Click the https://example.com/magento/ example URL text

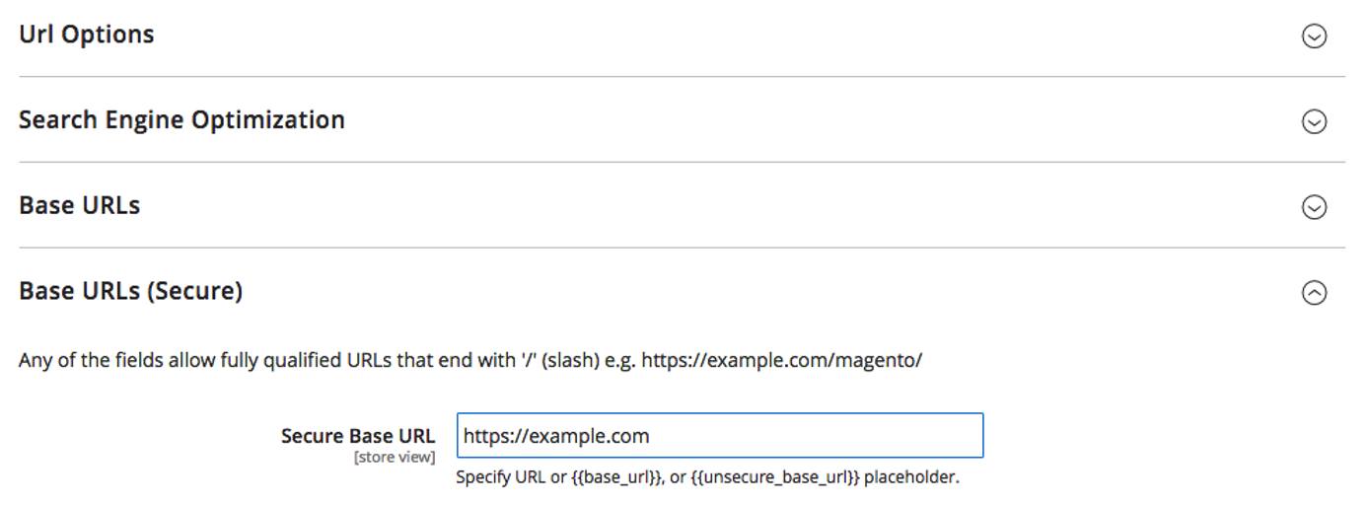point(781,361)
